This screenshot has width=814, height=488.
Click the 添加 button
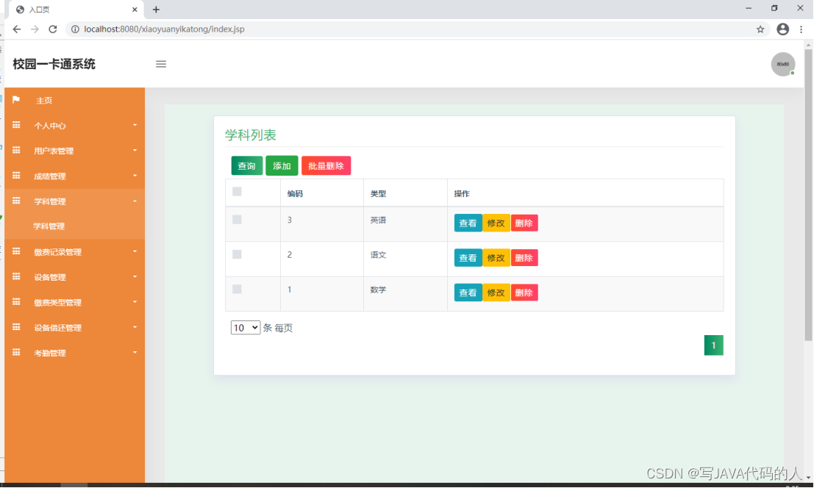(282, 166)
